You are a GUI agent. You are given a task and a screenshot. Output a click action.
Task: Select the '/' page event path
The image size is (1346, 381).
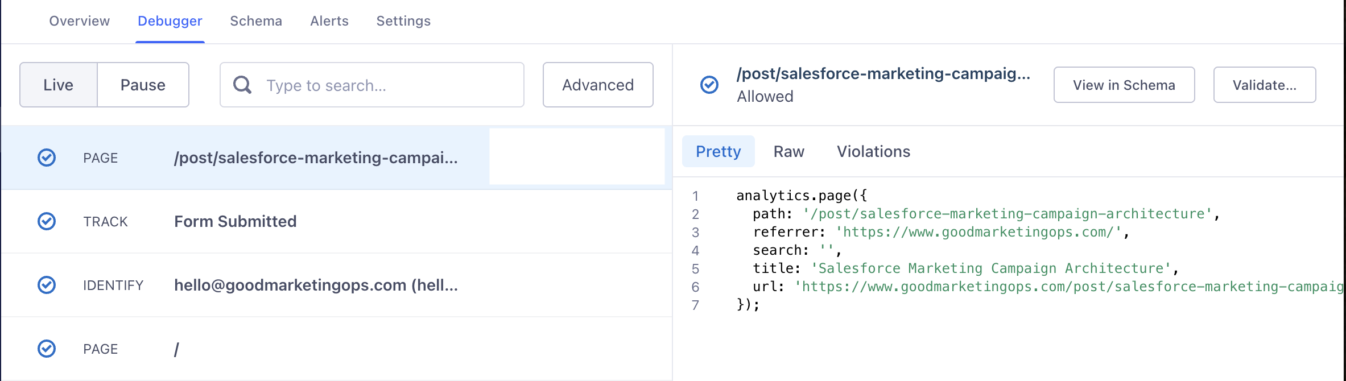(x=176, y=349)
